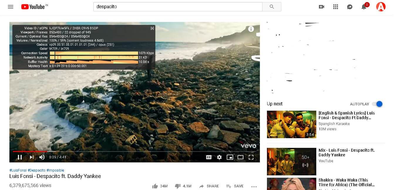Click the Buffer Health 10.84 s value
This screenshot has height=190, width=417.
144,62
